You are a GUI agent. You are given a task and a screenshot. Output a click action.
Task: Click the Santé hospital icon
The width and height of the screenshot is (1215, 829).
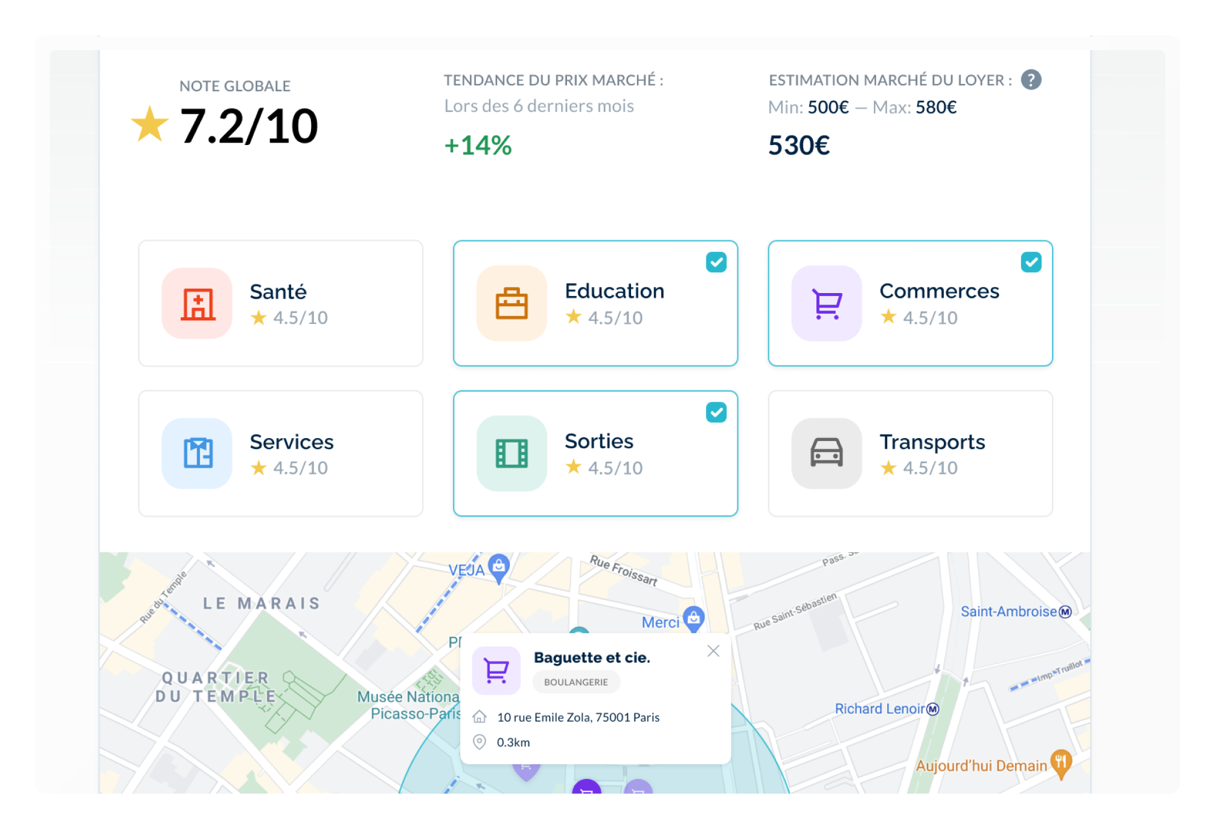197,303
